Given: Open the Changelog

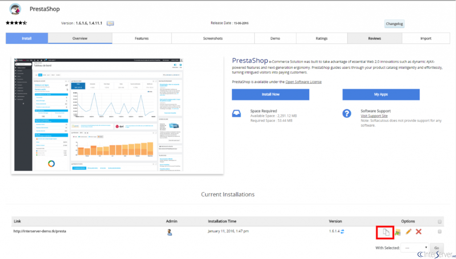Looking at the screenshot, I should [x=395, y=24].
